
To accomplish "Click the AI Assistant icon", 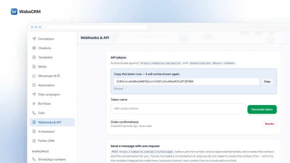I will 34,131.
